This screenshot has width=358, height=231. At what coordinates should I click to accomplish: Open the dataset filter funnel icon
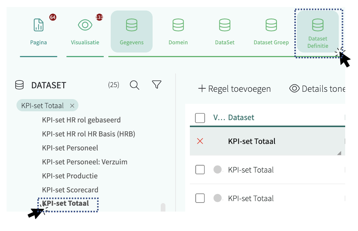coord(156,85)
